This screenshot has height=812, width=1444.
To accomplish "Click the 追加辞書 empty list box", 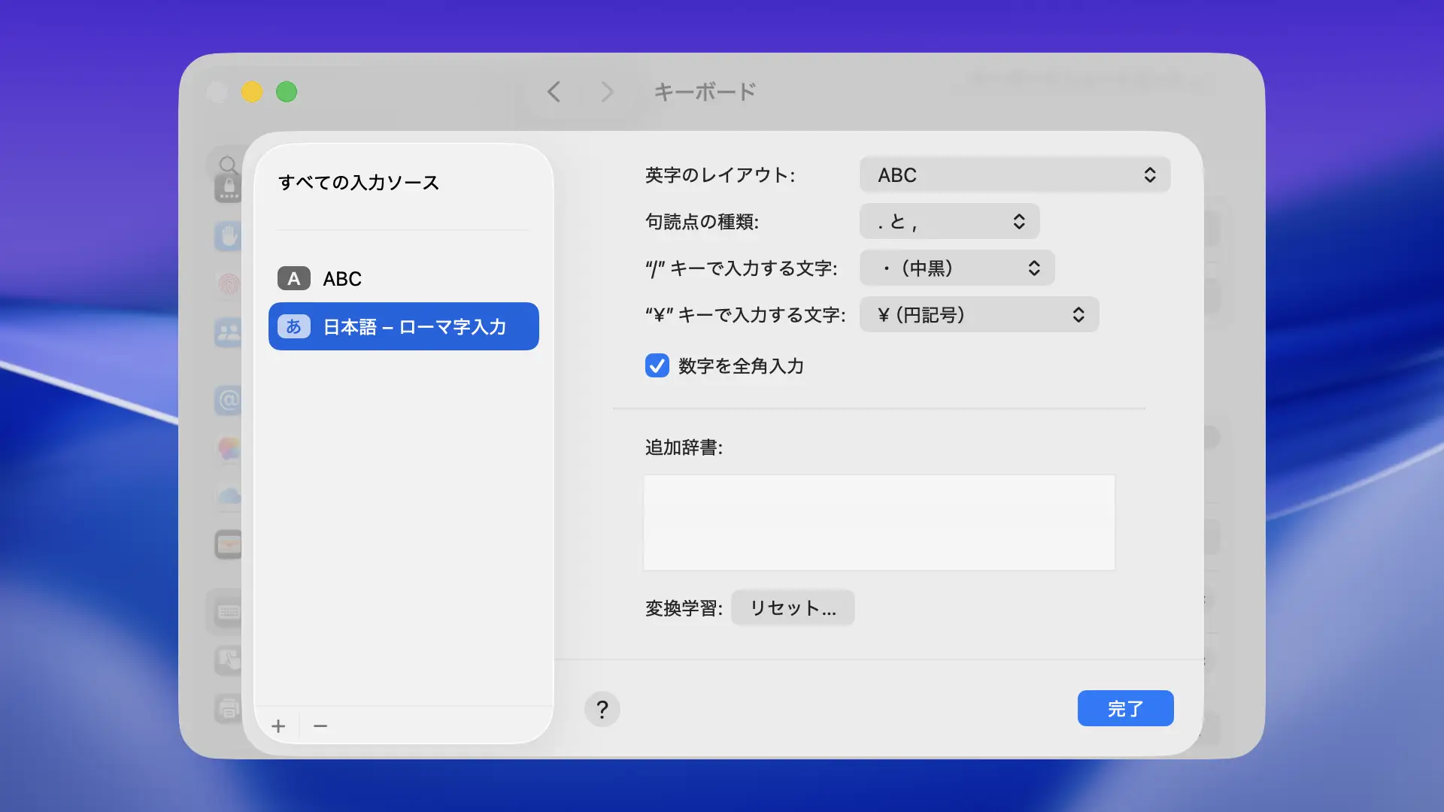I will click(x=878, y=523).
